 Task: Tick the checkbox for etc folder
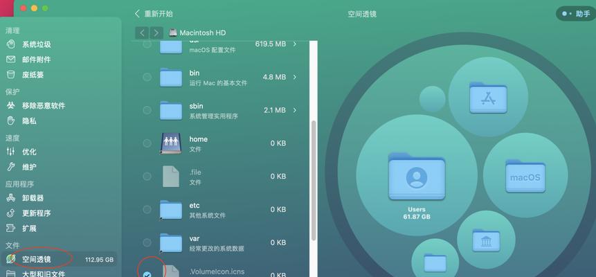pos(147,209)
